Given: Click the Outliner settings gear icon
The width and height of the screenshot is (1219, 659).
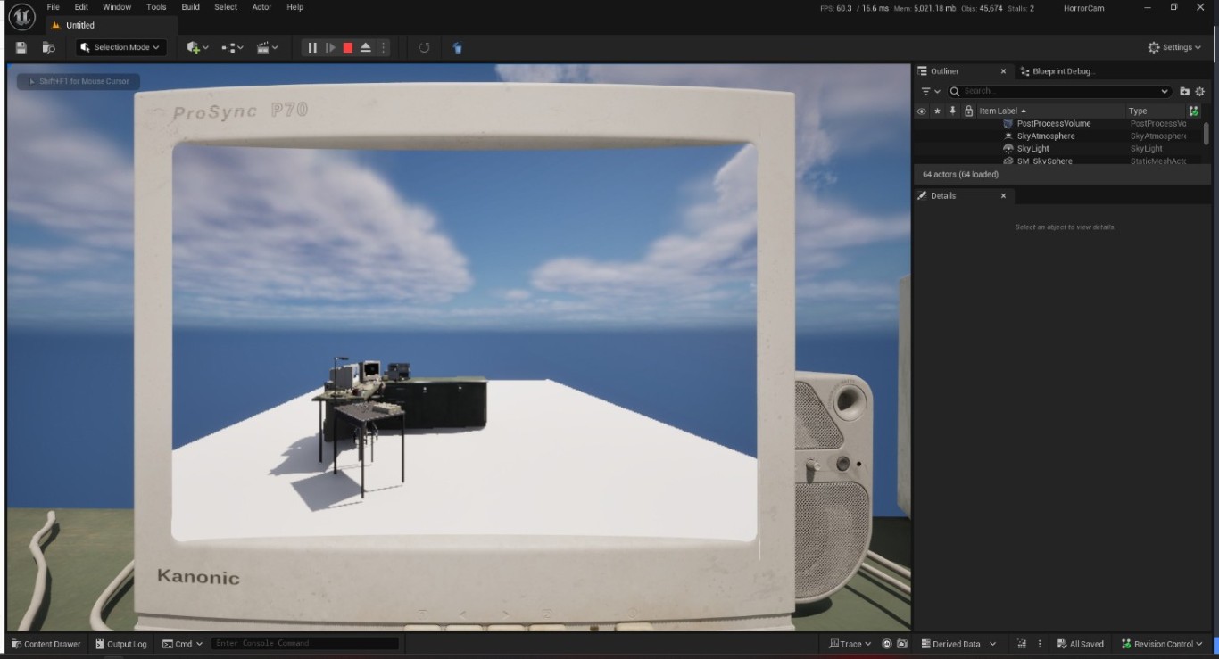Looking at the screenshot, I should 1200,91.
